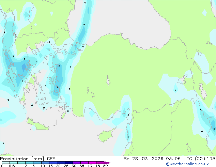Click the 'GFS' model label
The image size is (216, 167).
[51, 159]
